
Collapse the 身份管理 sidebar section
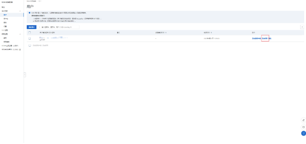coord(20,11)
